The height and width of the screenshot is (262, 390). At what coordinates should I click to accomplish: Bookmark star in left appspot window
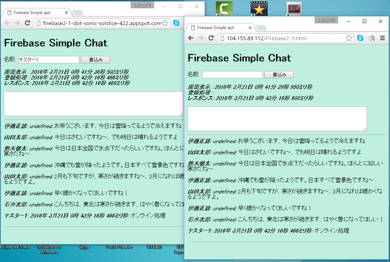165,23
